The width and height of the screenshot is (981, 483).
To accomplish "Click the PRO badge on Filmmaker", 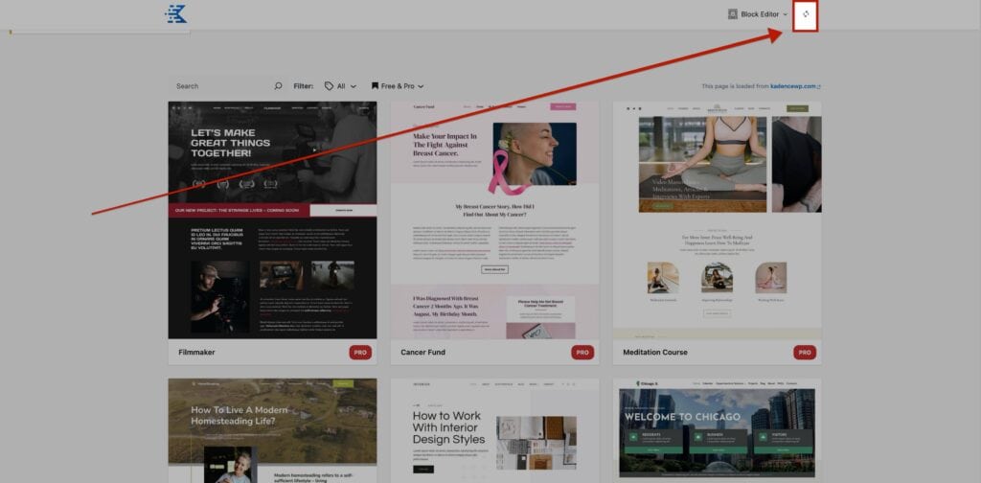I will click(360, 352).
